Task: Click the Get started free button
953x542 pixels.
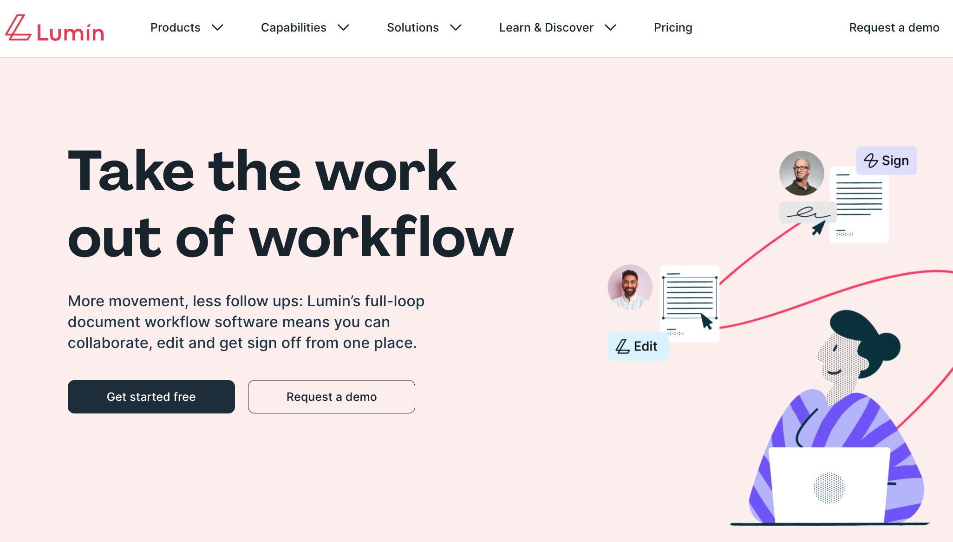Action: pos(151,397)
